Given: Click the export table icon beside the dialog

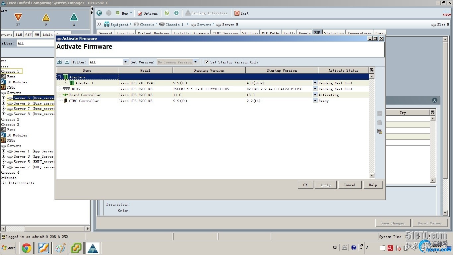Looking at the screenshot, I should (380, 131).
